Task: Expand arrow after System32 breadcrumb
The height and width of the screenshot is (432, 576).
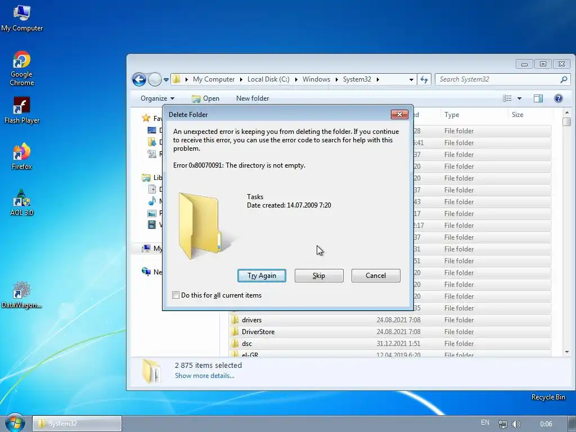Action: point(377,80)
